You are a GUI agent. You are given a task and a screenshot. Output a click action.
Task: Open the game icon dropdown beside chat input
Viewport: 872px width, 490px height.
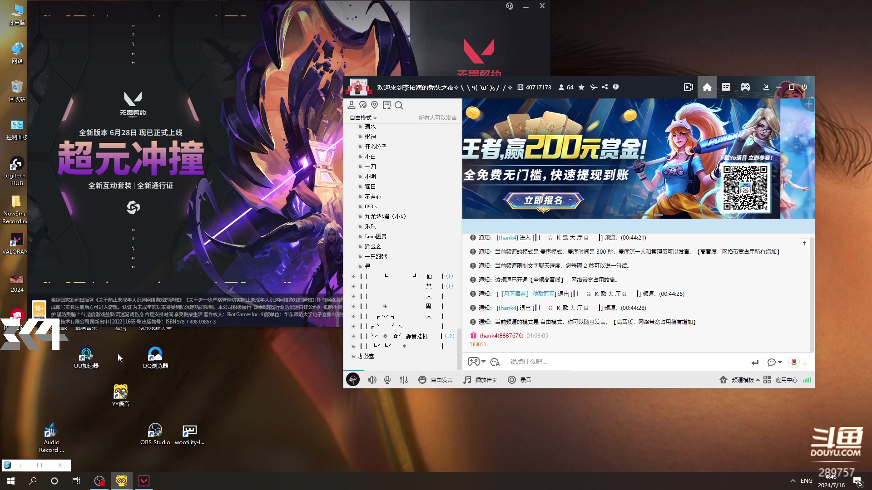(476, 362)
